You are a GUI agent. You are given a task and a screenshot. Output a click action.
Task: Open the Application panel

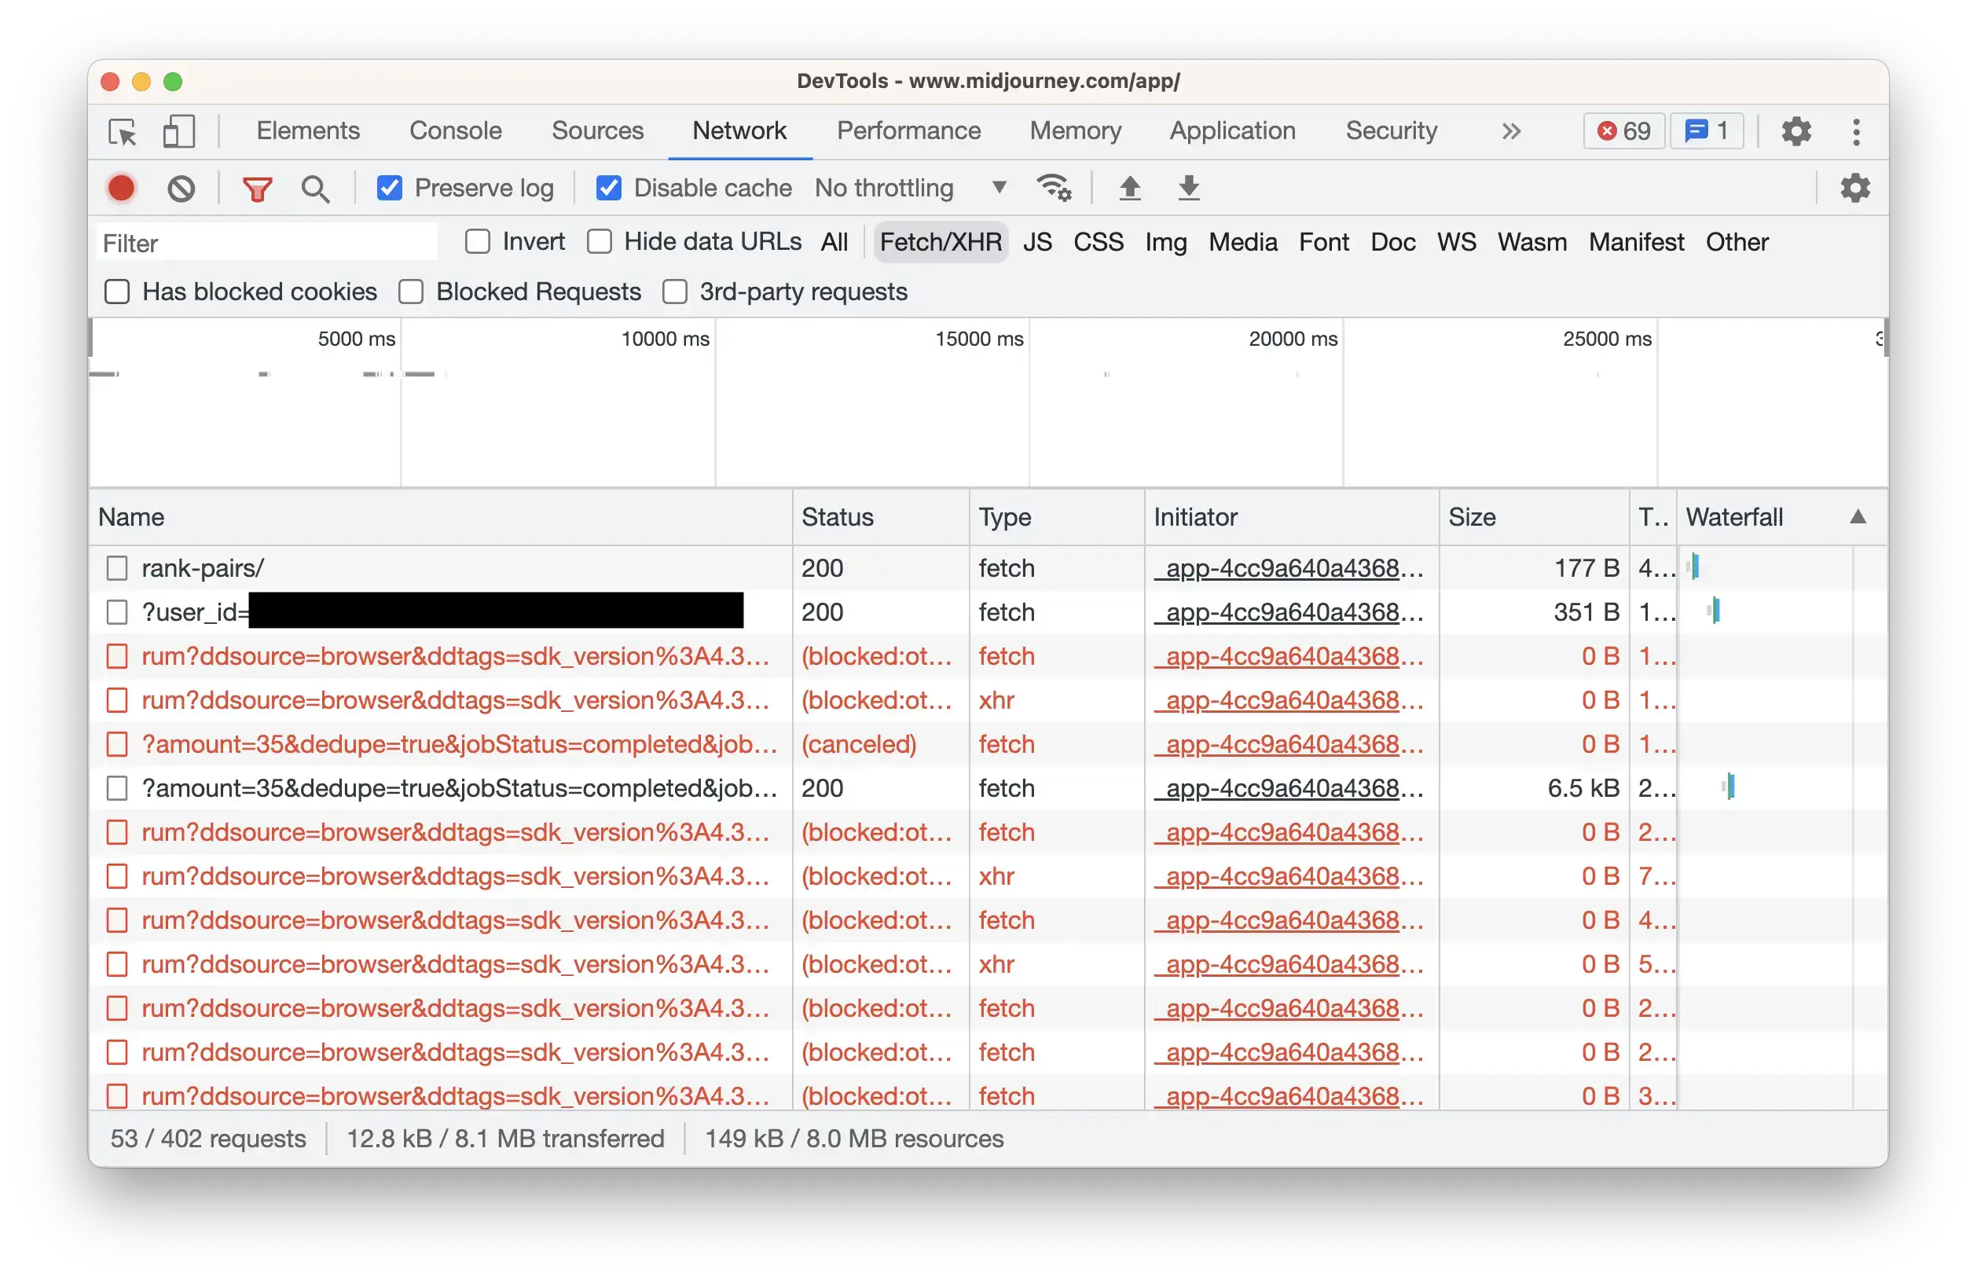pos(1233,130)
